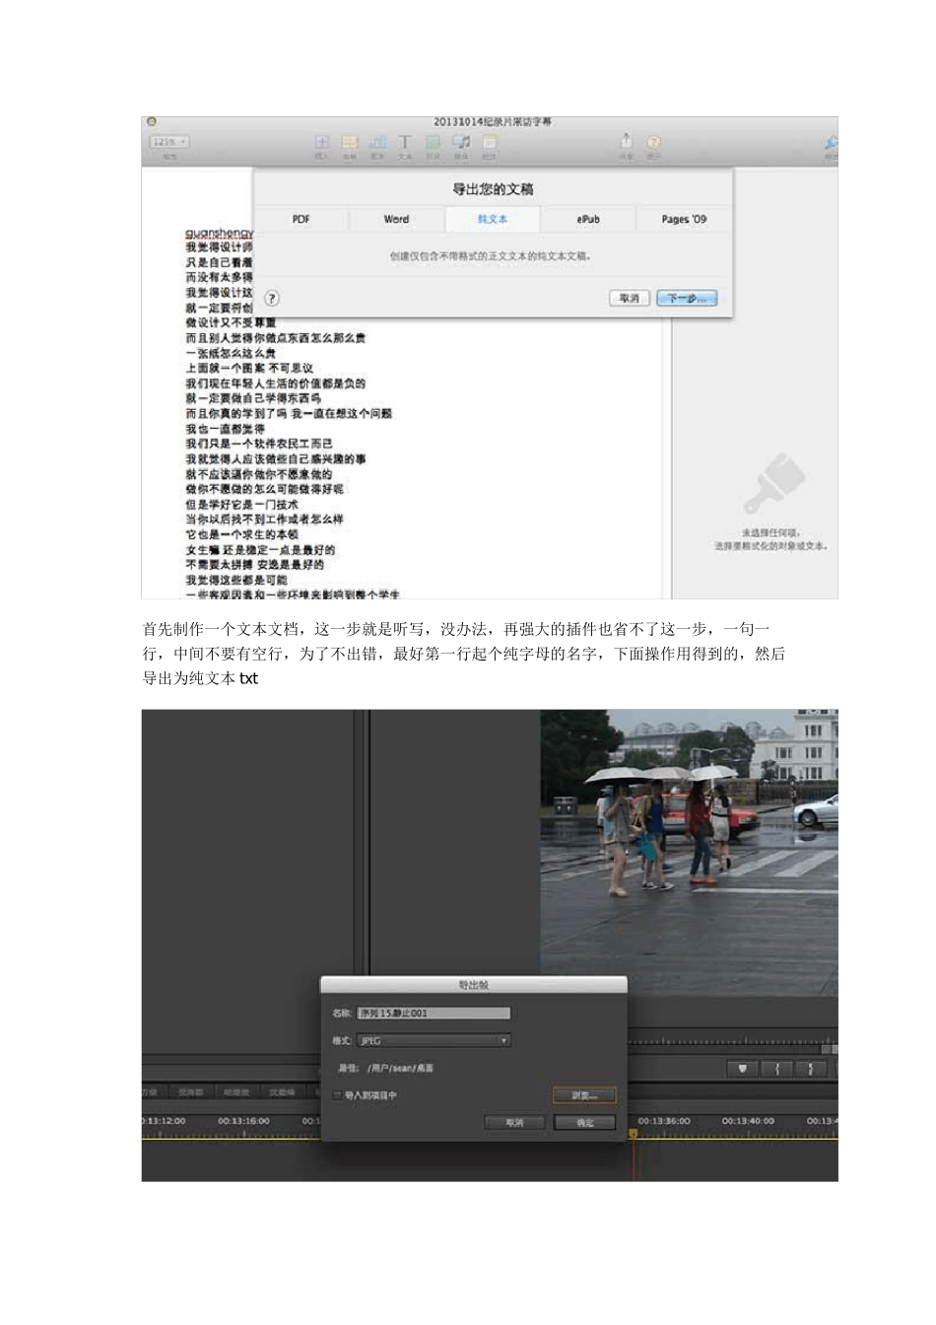Viewport: 936px width, 1325px height.
Task: Click the line 我们只是一个软件农民工而已
Action: (x=259, y=444)
